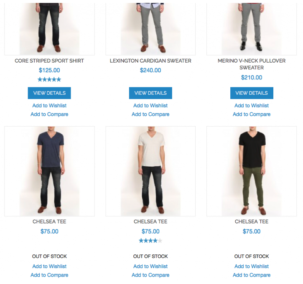Open the Core Striped Sport Shirt product image
Viewport: 303px width, 284px height.
point(49,29)
